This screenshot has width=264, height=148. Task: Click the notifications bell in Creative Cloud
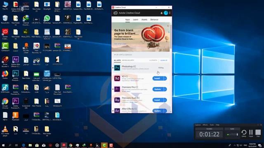(161, 13)
